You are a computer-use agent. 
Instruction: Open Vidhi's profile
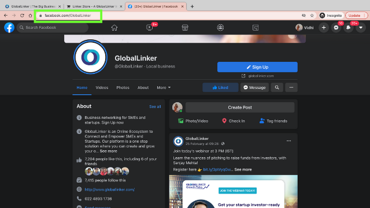pos(305,28)
